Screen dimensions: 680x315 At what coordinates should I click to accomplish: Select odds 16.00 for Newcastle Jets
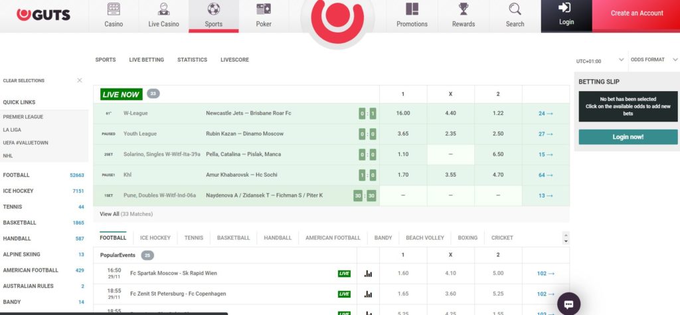[x=403, y=113]
